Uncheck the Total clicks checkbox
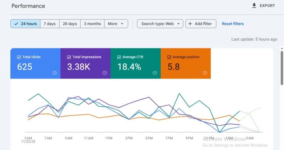The height and width of the screenshot is (150, 284). (19, 57)
